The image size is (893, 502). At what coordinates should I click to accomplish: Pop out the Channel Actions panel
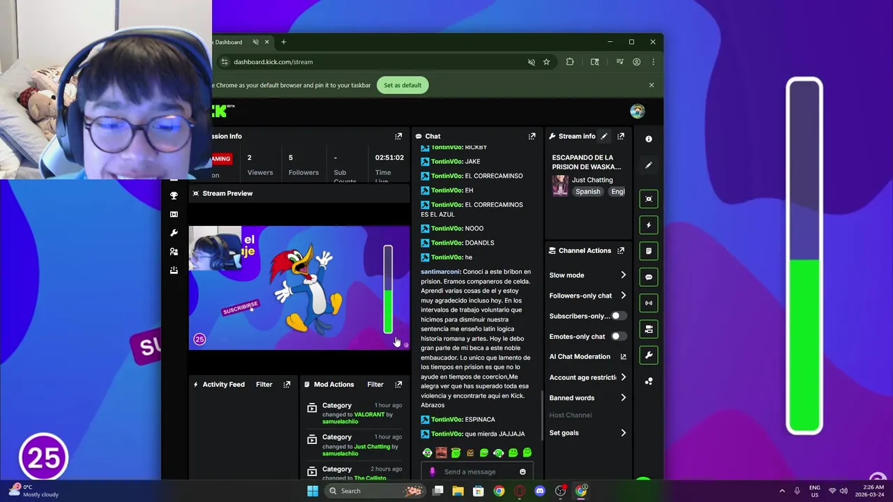pyautogui.click(x=621, y=250)
